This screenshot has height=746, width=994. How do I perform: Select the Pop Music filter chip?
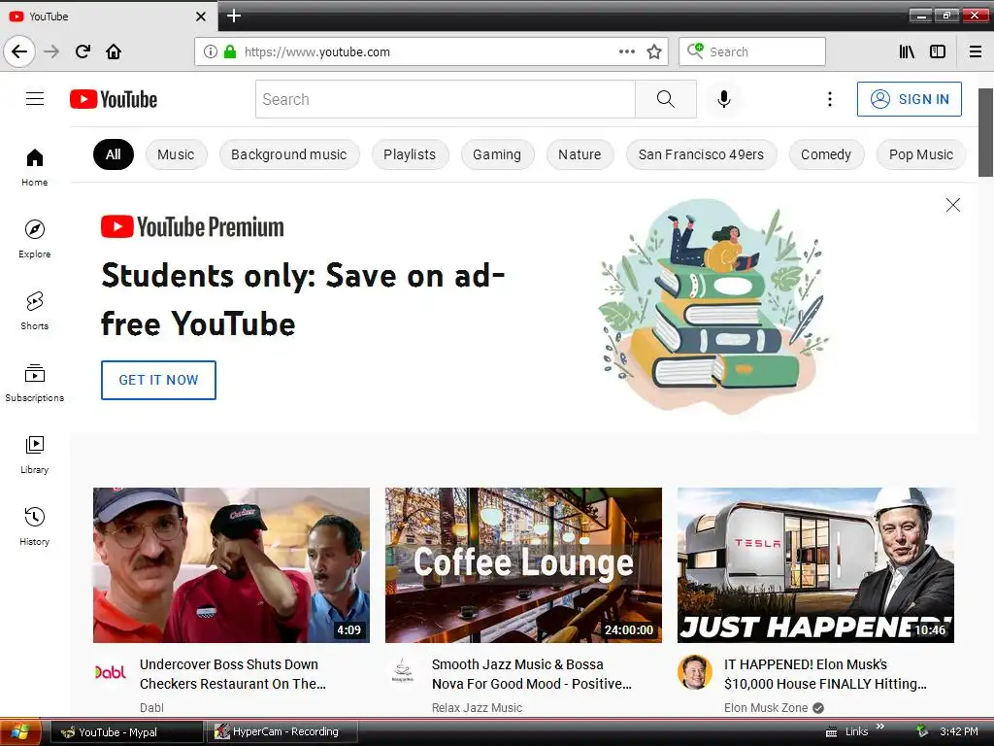(x=921, y=154)
